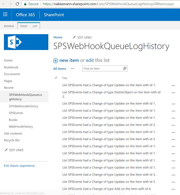Click the SPSWebHookQueueLogHistory page title
This screenshot has width=180, height=195.
tap(111, 46)
